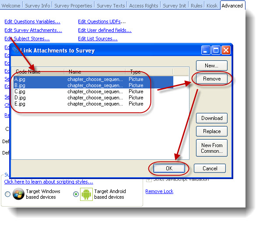Screen dimensions: 263x225
Task: Click the Android robot icon
Action: (86, 194)
